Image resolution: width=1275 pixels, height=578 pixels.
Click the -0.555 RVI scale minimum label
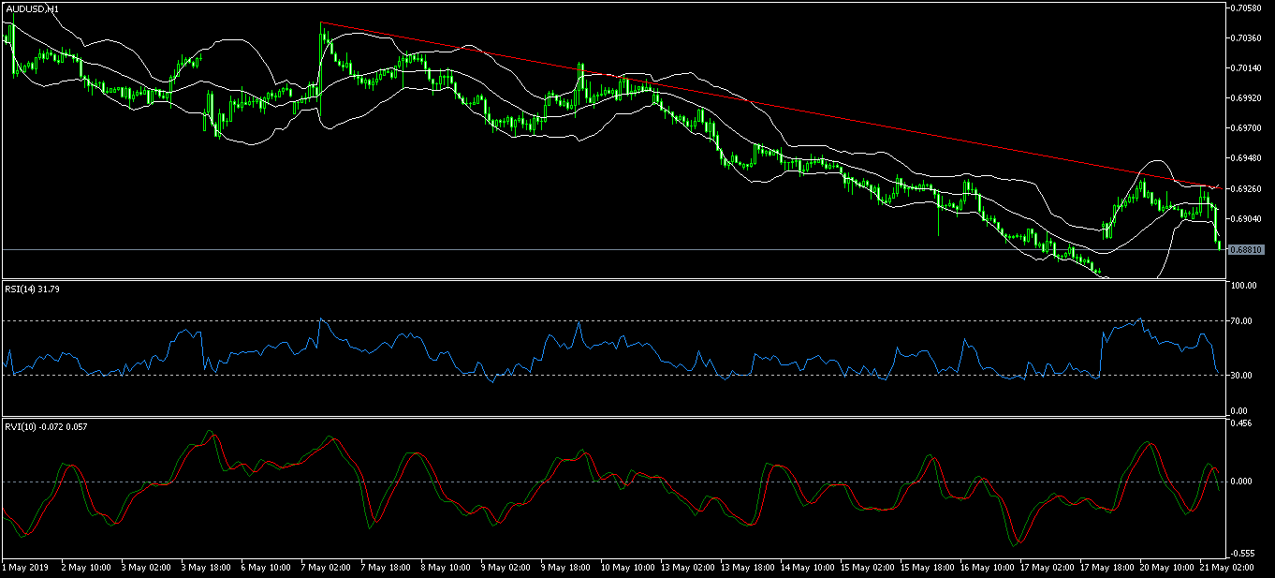point(1241,554)
